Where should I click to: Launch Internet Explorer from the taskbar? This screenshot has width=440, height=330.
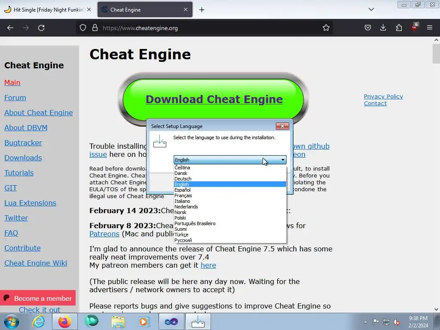38,321
